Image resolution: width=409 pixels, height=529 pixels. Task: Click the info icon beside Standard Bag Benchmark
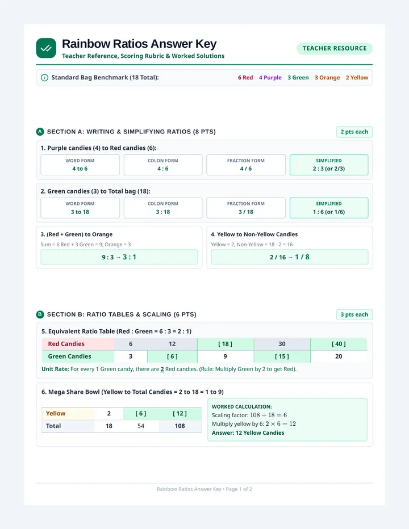point(44,78)
